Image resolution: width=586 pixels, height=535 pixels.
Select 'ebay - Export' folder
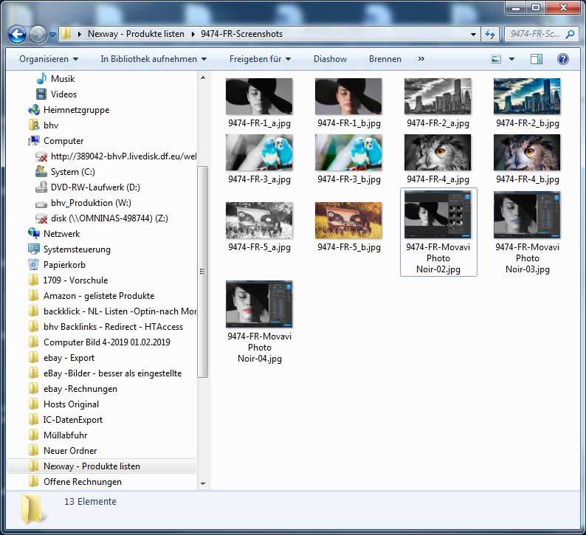click(x=69, y=358)
